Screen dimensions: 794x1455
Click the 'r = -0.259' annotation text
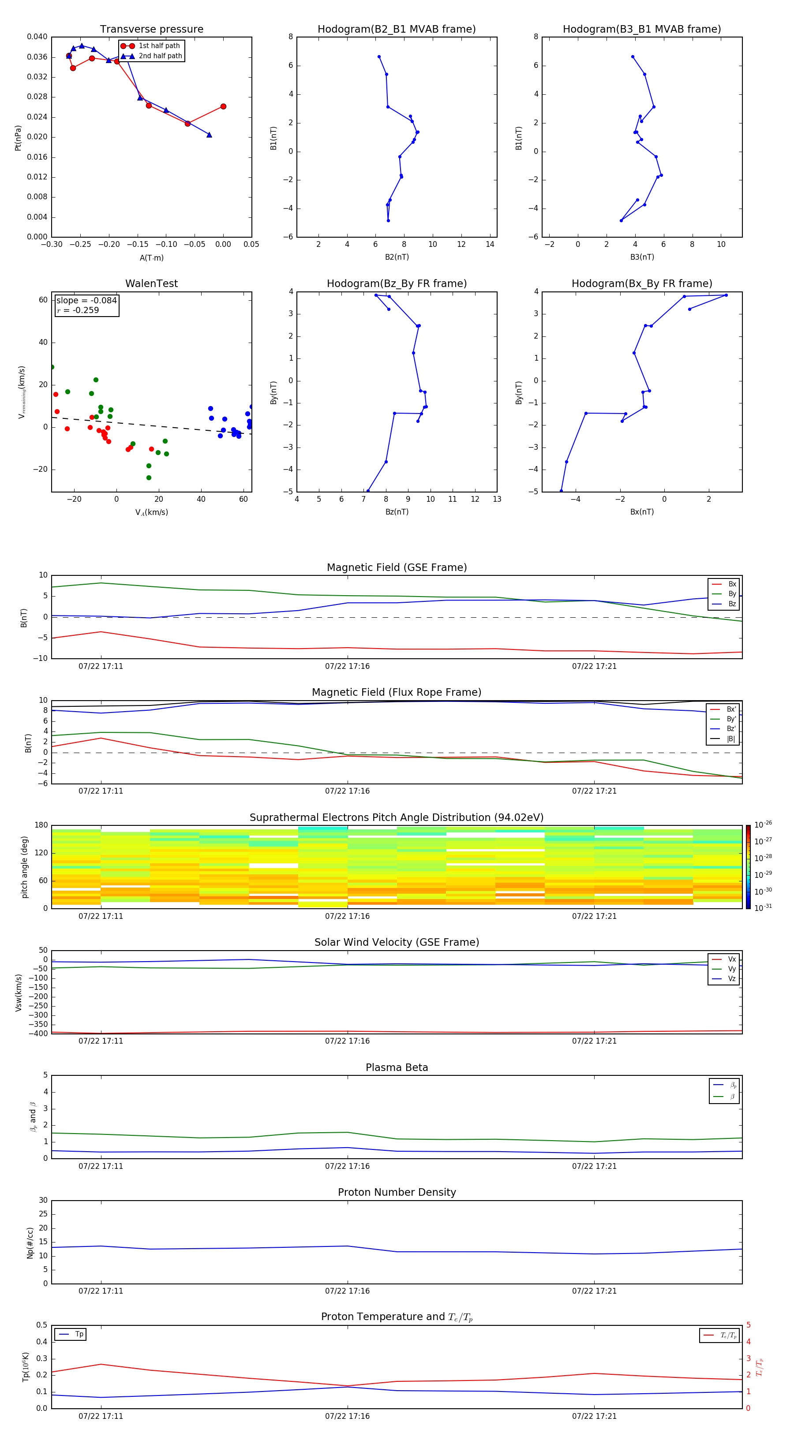[x=78, y=310]
